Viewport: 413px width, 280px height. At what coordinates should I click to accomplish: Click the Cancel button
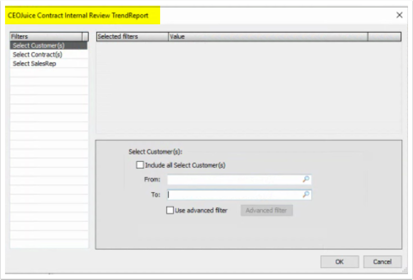coord(382,262)
